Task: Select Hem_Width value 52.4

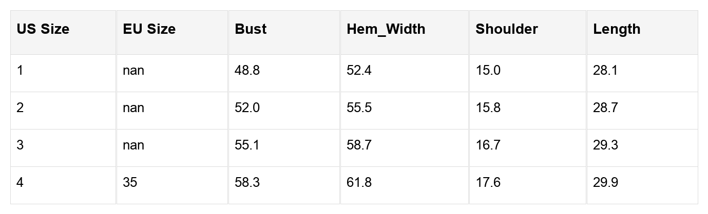Action: point(359,70)
